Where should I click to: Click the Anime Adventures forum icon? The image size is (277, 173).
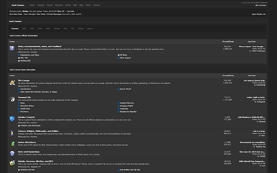click(12, 143)
